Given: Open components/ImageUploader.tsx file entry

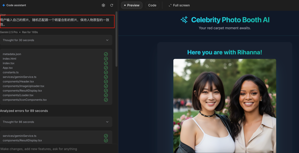Looking at the screenshot, I should click(24, 86).
